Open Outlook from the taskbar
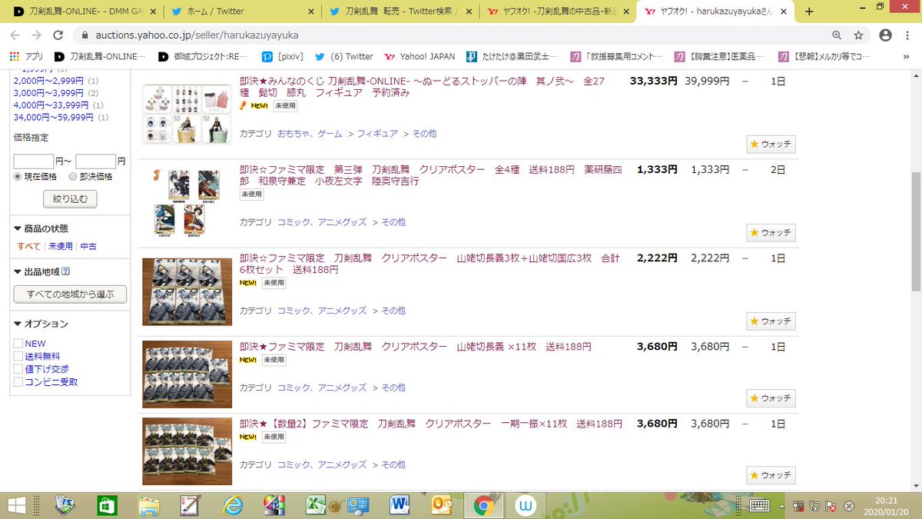This screenshot has width=922, height=519. pyautogui.click(x=441, y=505)
